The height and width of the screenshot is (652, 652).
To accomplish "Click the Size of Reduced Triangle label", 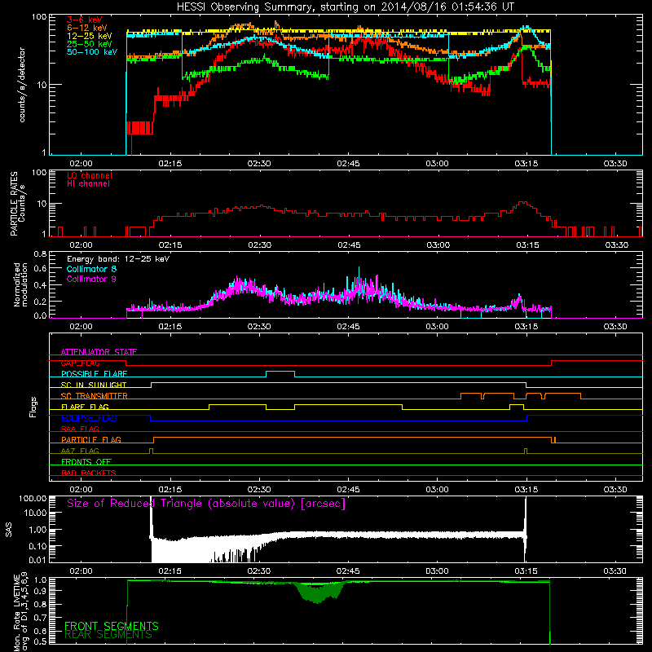I will click(x=206, y=504).
